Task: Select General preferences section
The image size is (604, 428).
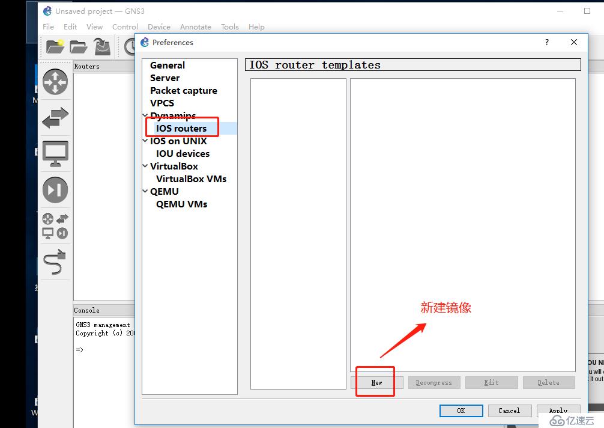Action: coord(168,65)
